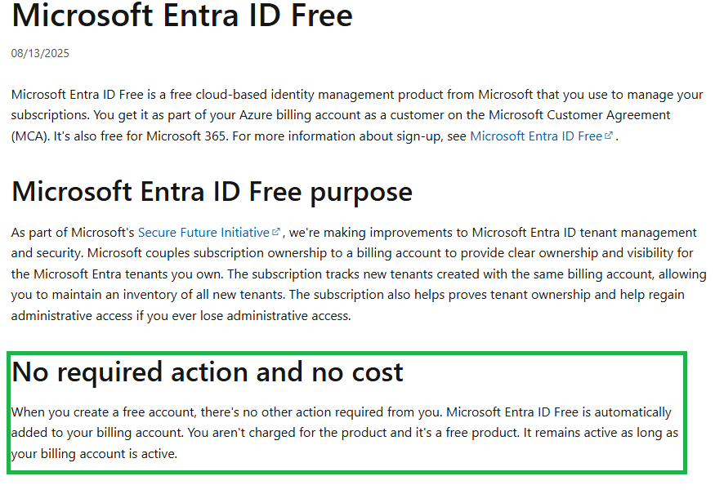Viewport: 715px width, 494px height.
Task: Click 'your billing account is active.' closing line
Action: [x=94, y=453]
